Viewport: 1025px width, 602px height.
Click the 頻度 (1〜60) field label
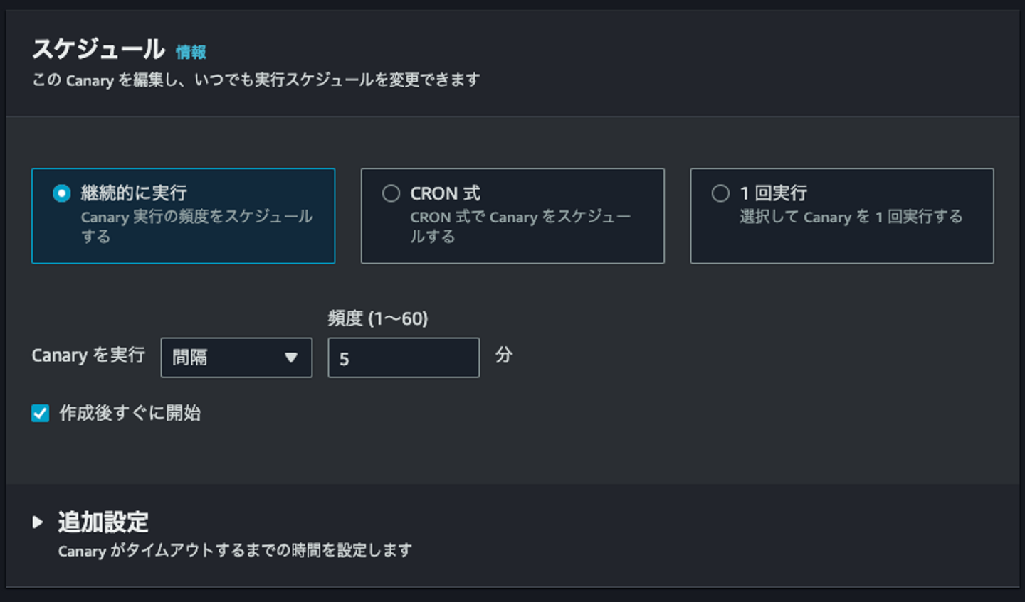tap(377, 318)
